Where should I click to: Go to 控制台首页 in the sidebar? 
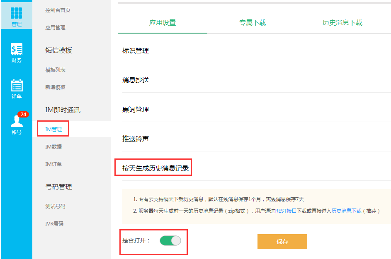coord(58,10)
